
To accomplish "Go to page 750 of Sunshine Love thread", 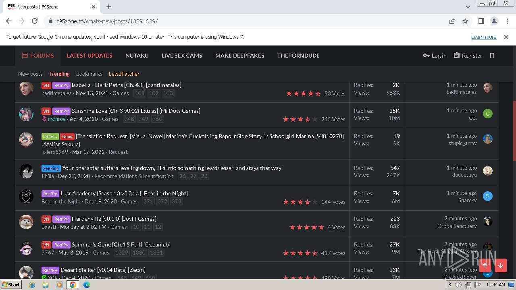I will (158, 119).
